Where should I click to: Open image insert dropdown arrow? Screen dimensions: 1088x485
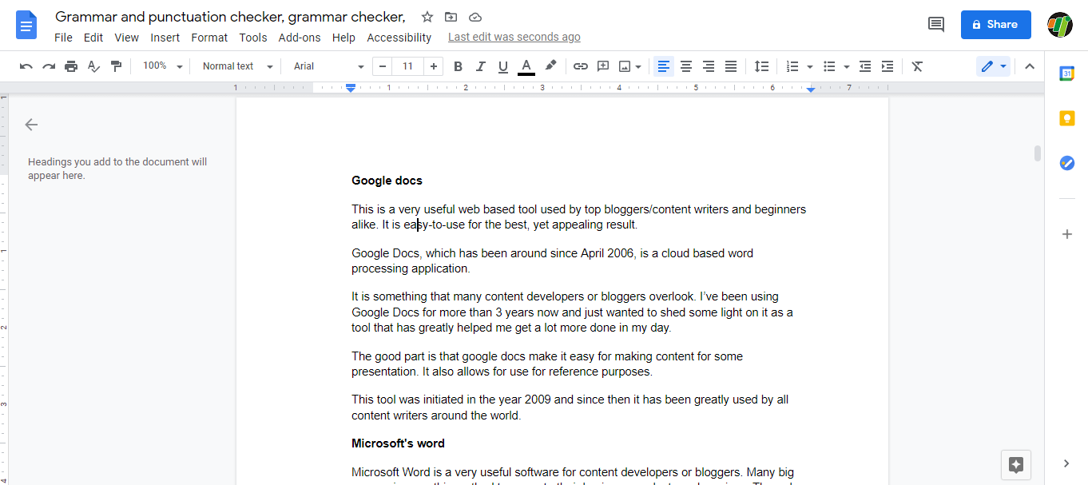pos(640,67)
